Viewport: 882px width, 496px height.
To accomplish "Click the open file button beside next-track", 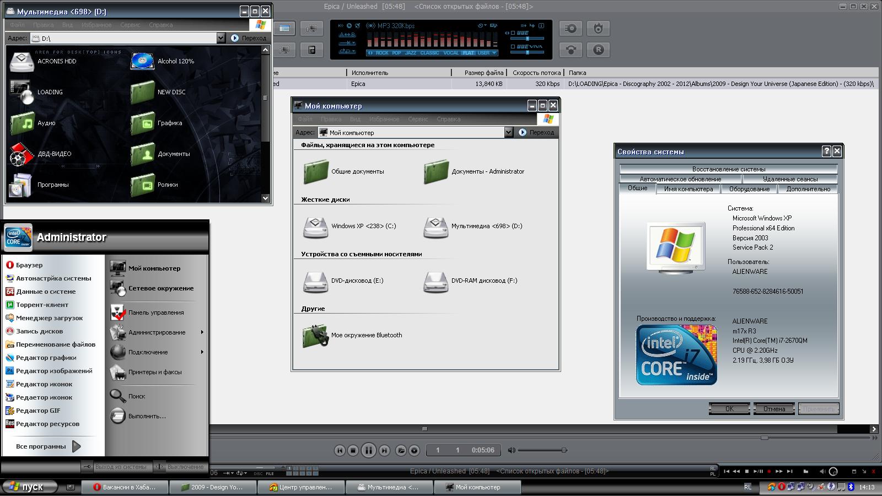I will (401, 450).
